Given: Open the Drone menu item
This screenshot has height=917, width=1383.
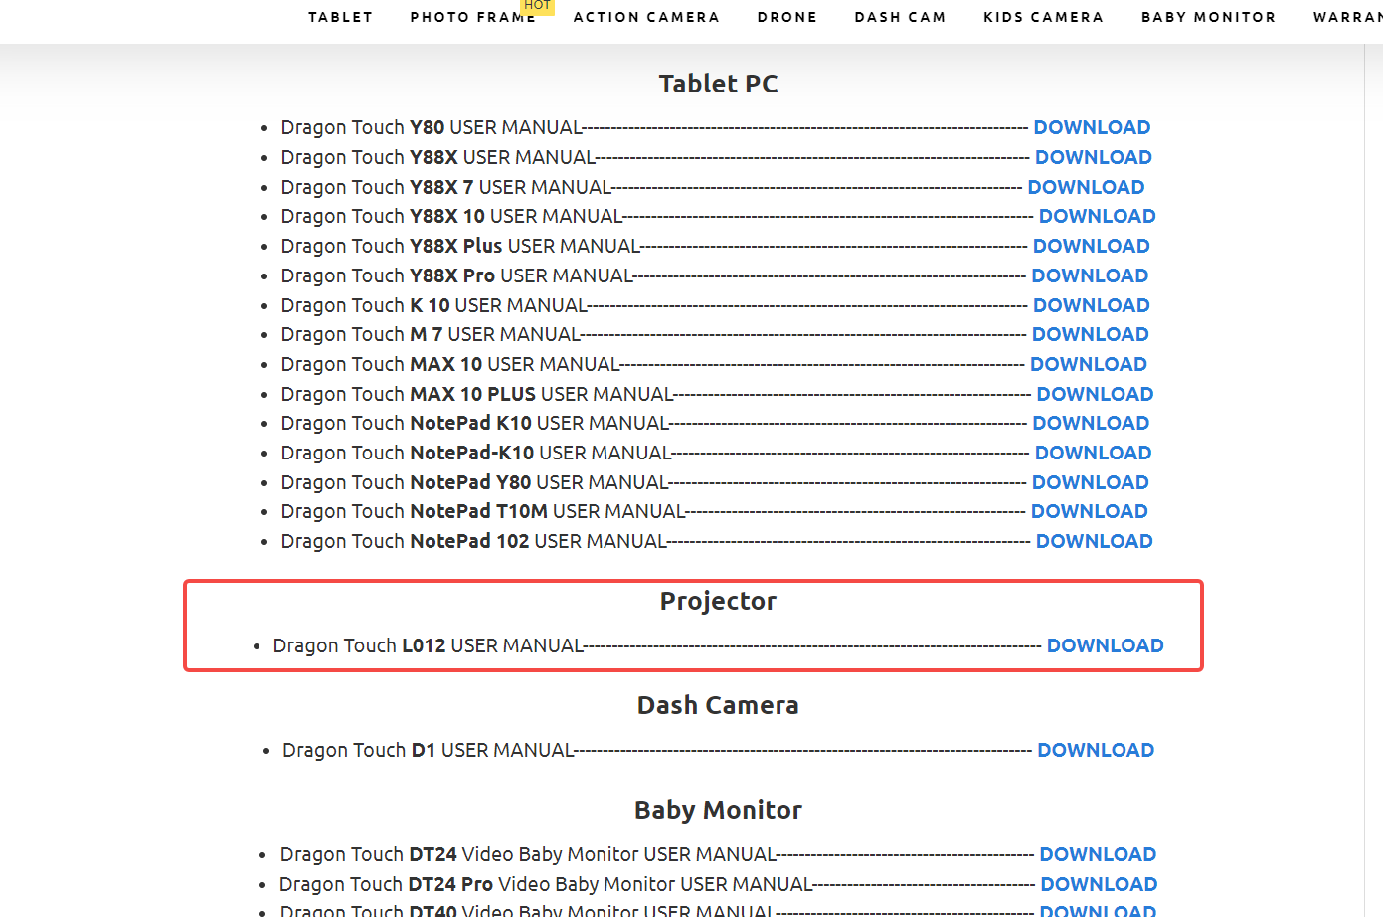Looking at the screenshot, I should click(x=787, y=17).
